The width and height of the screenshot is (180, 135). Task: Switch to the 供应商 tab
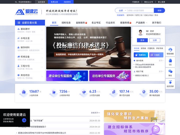coord(136,48)
